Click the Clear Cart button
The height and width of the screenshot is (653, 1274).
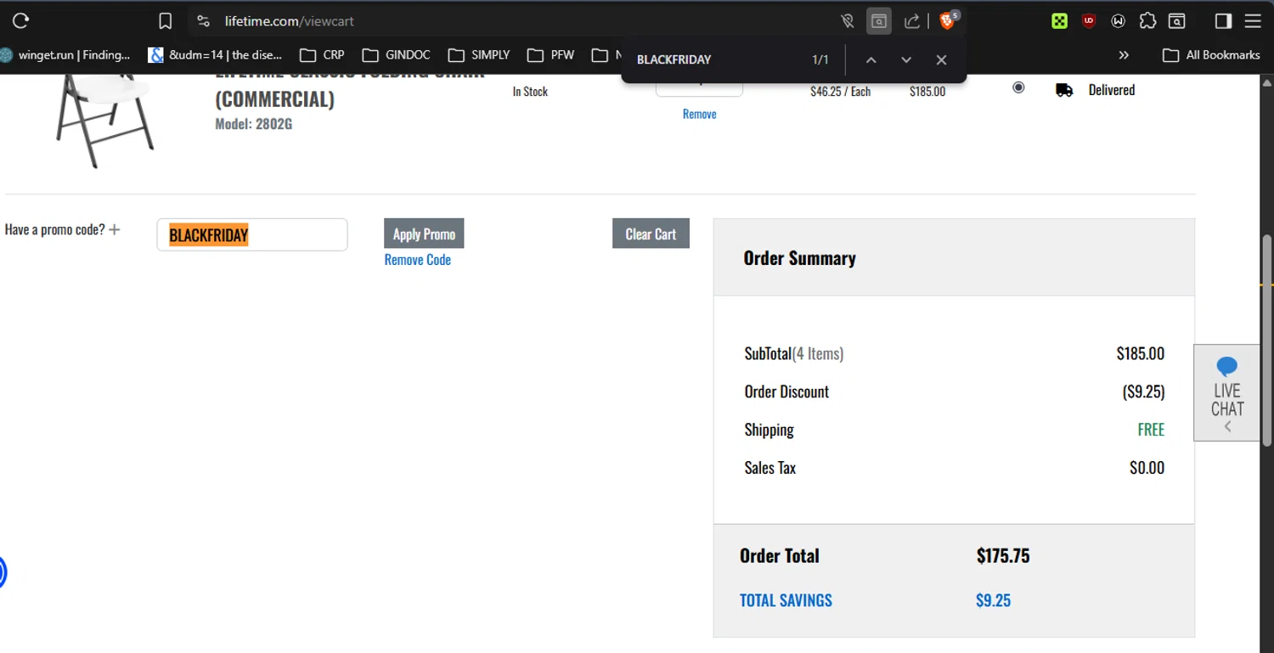click(x=651, y=234)
